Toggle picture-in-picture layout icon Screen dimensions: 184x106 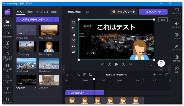click(x=74, y=34)
